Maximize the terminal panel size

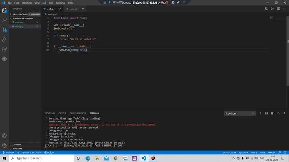pos(278,113)
